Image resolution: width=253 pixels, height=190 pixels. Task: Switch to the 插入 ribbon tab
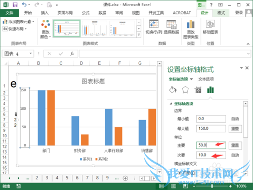coord(45,13)
